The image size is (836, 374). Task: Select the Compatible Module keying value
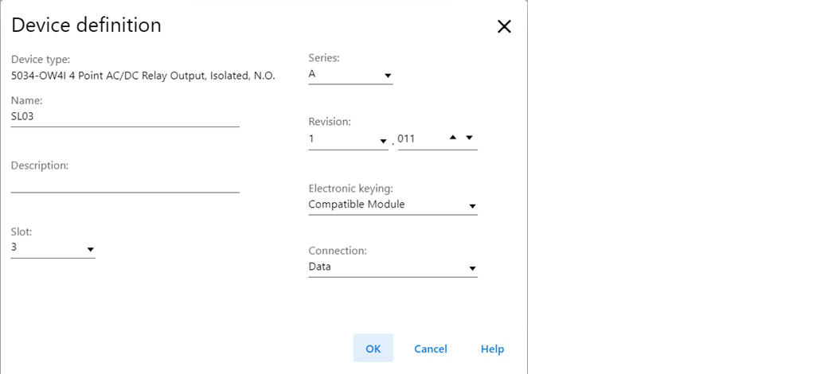coord(356,204)
